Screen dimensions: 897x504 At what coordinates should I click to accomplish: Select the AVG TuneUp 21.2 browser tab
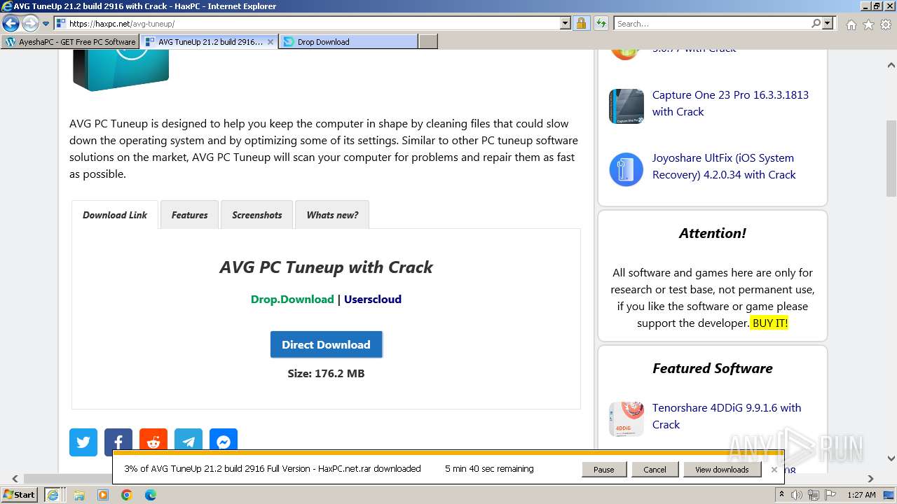[x=209, y=42]
